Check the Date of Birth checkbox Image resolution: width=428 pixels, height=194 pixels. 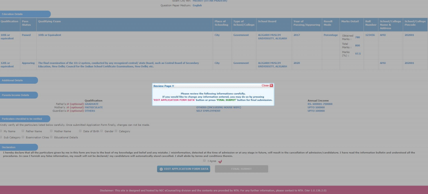coord(80,131)
